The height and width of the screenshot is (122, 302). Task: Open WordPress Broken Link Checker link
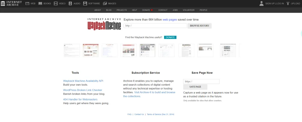click(82, 90)
